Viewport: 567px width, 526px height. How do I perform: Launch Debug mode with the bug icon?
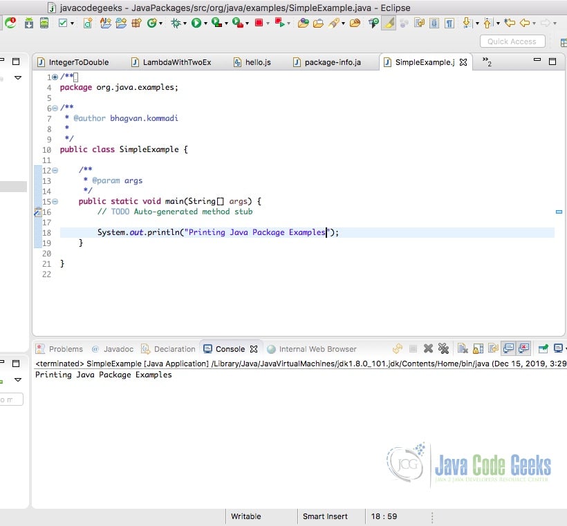(174, 23)
